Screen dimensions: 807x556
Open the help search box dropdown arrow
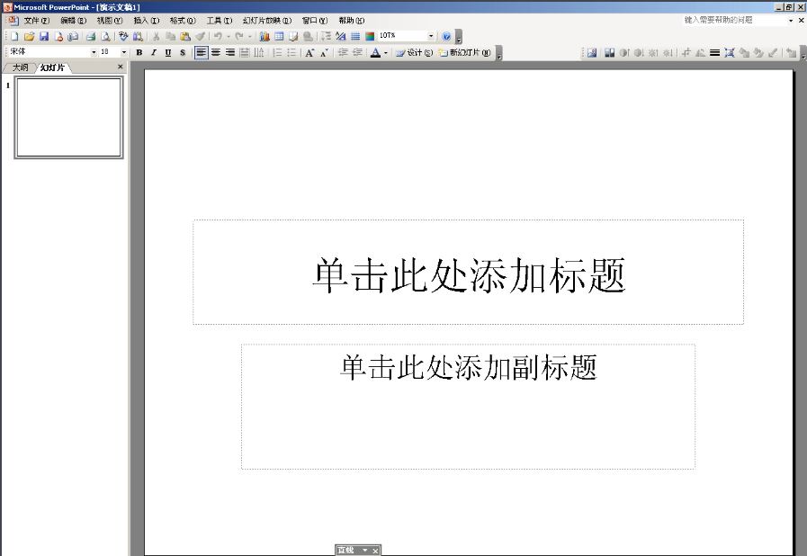tap(791, 21)
